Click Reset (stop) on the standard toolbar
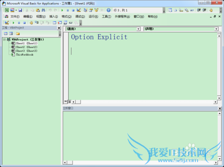This screenshot has width=224, height=167. click(x=73, y=10)
